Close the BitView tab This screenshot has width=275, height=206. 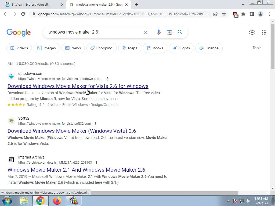tap(62, 5)
